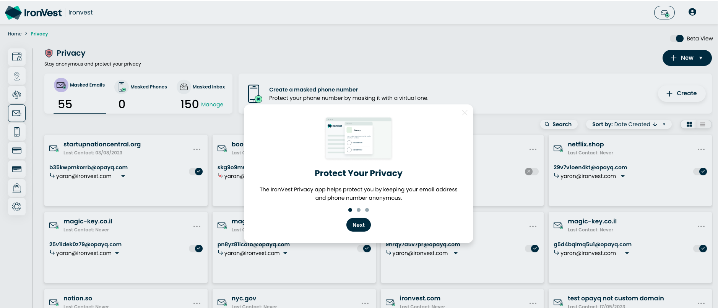Go to Home in breadcrumb
Image resolution: width=718 pixels, height=308 pixels.
[x=15, y=34]
